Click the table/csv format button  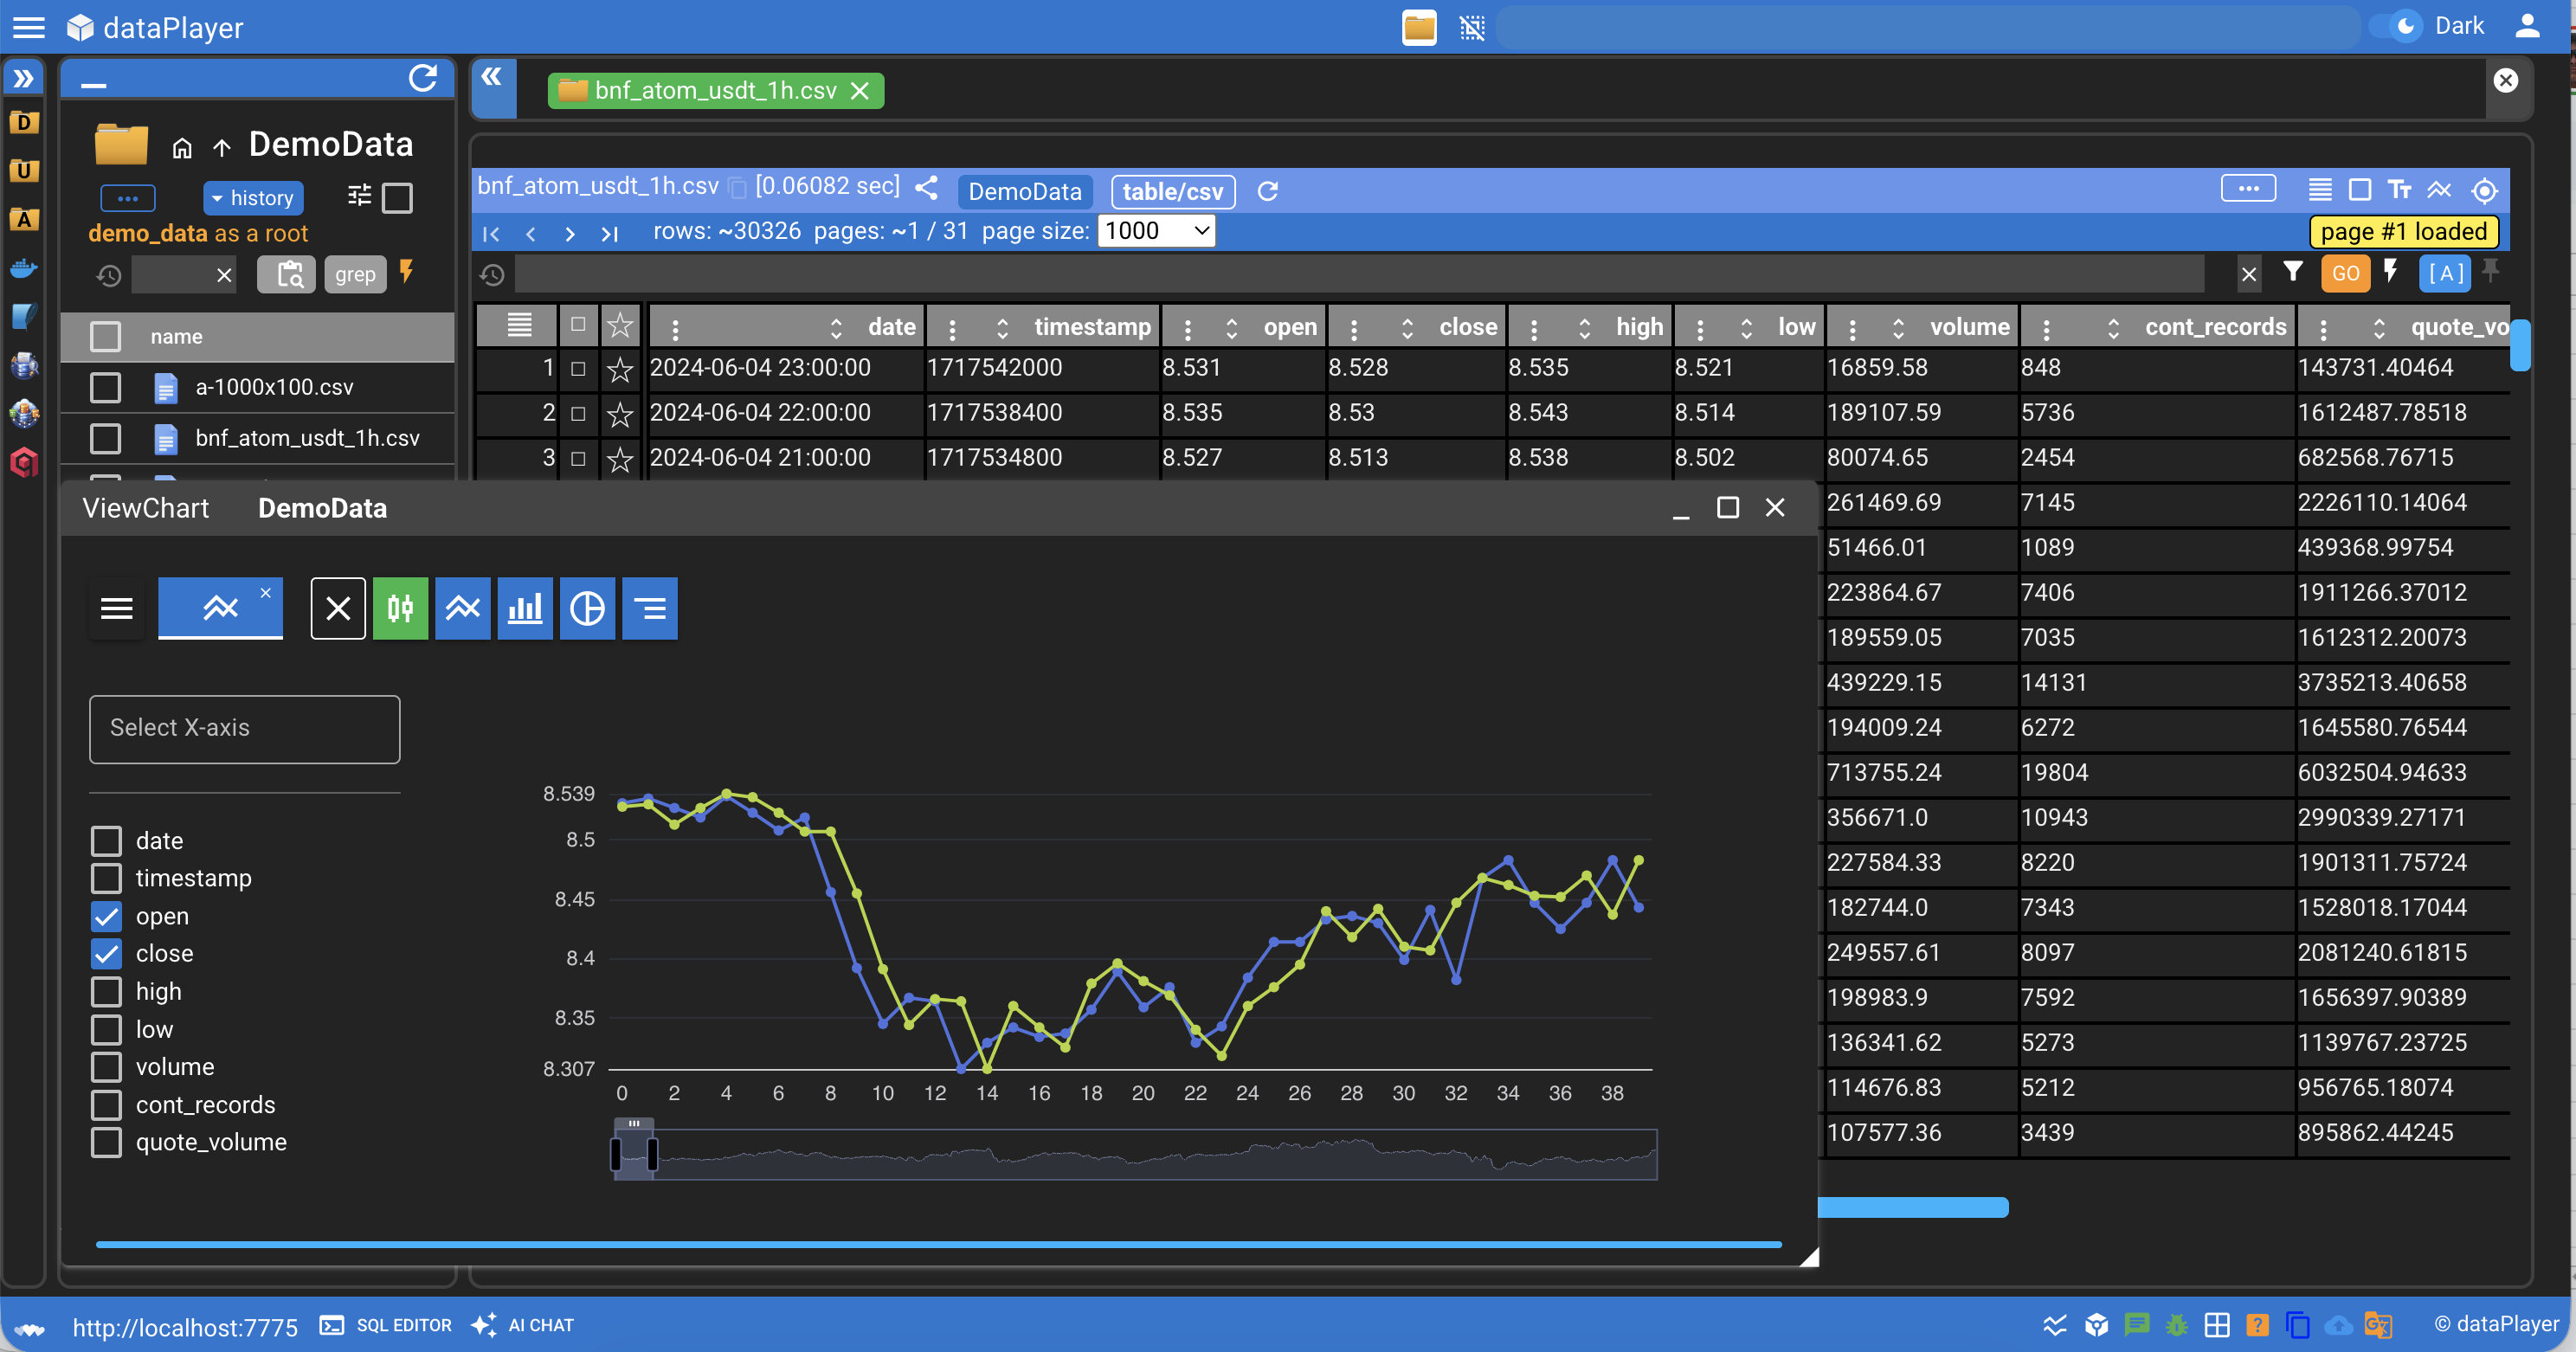tap(1172, 191)
